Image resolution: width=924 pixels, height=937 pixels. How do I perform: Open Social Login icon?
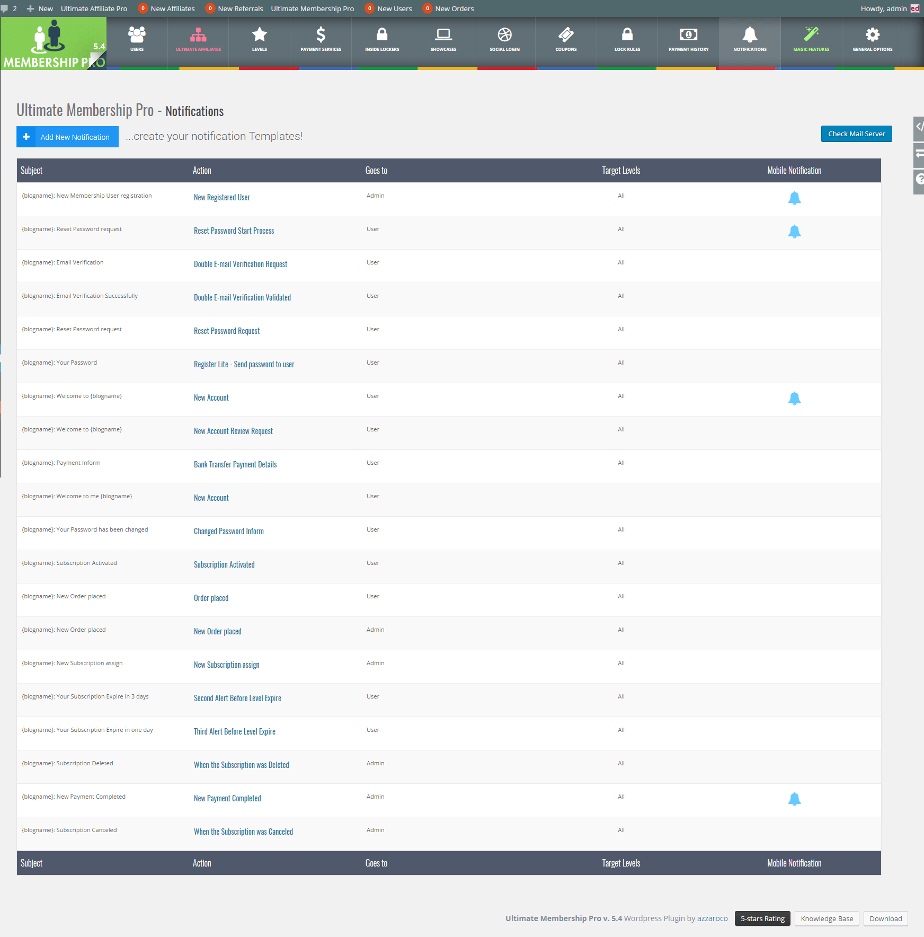point(504,35)
